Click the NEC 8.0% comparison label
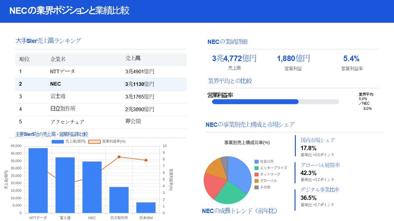This screenshot has height=221, width=394. click(365, 106)
